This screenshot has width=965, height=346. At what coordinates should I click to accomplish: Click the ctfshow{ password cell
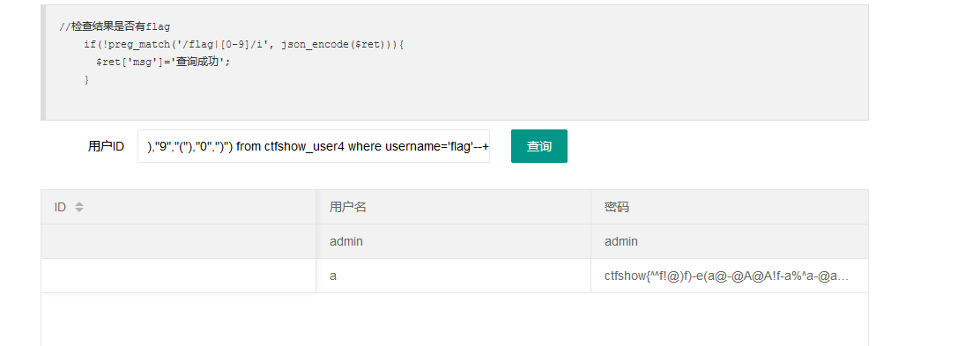point(730,276)
